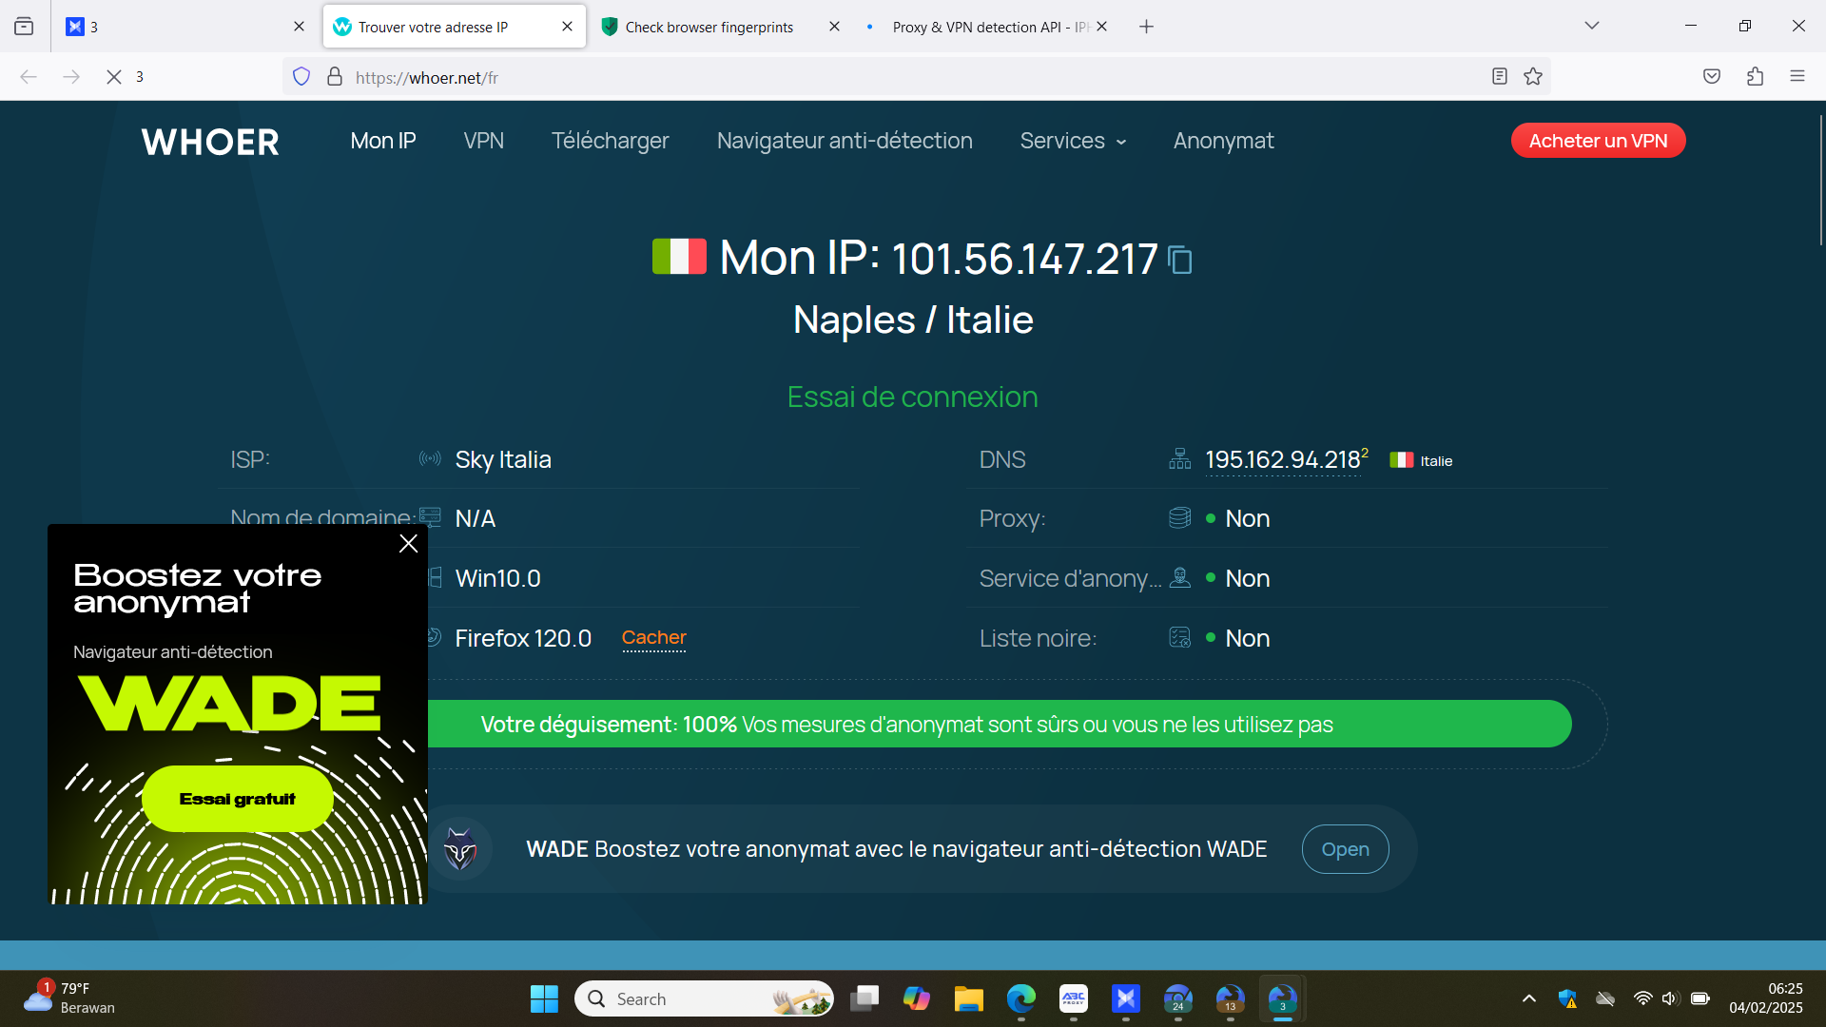
Task: Go to the Télécharger page
Action: (x=611, y=141)
